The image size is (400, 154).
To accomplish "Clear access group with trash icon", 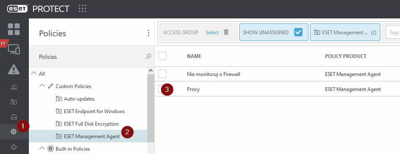I will point(226,32).
